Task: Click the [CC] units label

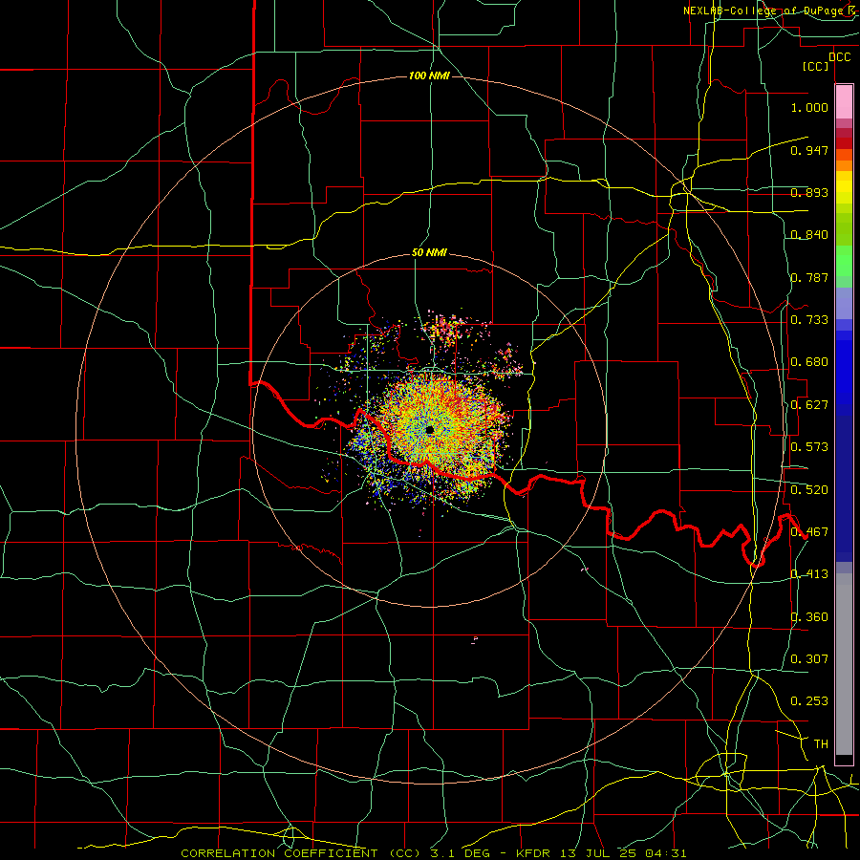Action: pyautogui.click(x=815, y=66)
